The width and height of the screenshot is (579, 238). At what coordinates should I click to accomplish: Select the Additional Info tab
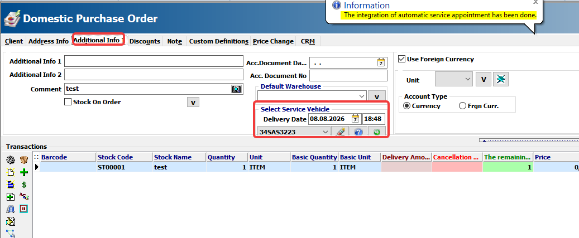(x=98, y=40)
